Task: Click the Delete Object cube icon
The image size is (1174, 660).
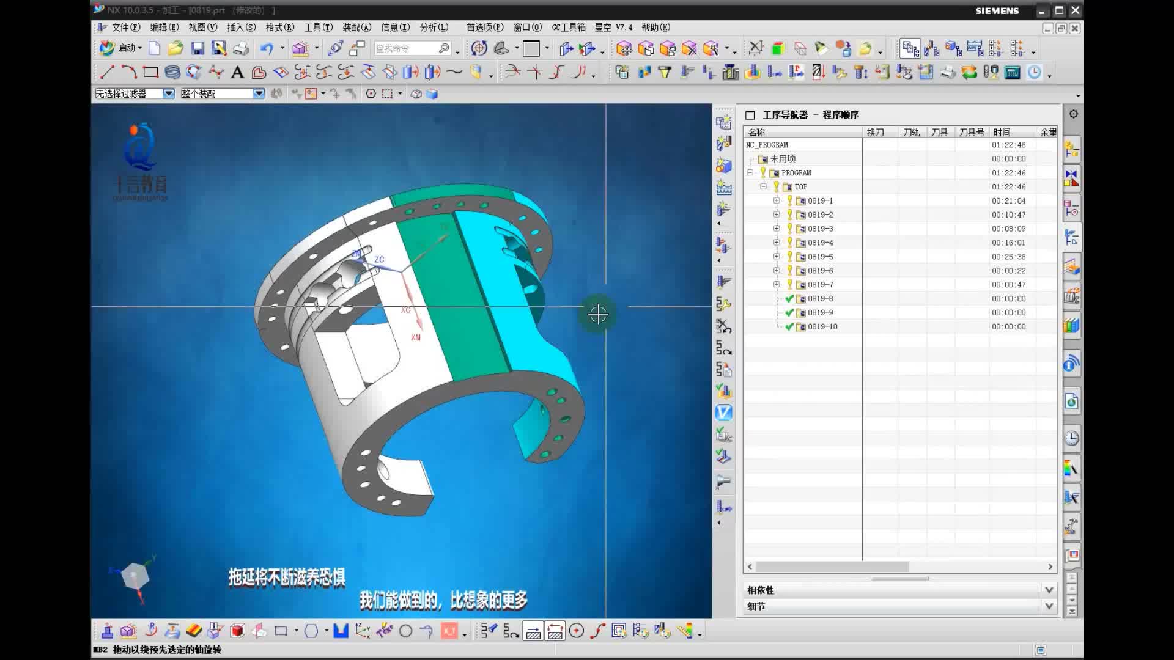Action: 689,48
